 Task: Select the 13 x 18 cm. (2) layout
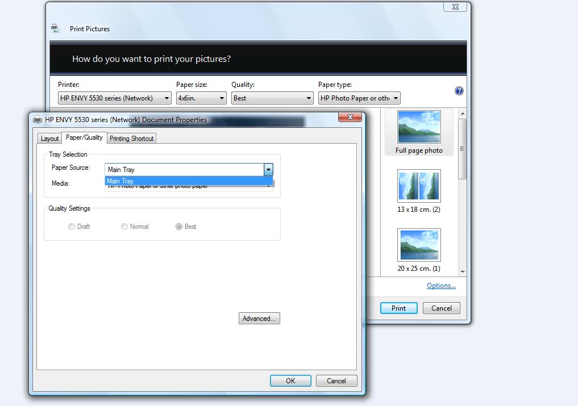tap(419, 191)
